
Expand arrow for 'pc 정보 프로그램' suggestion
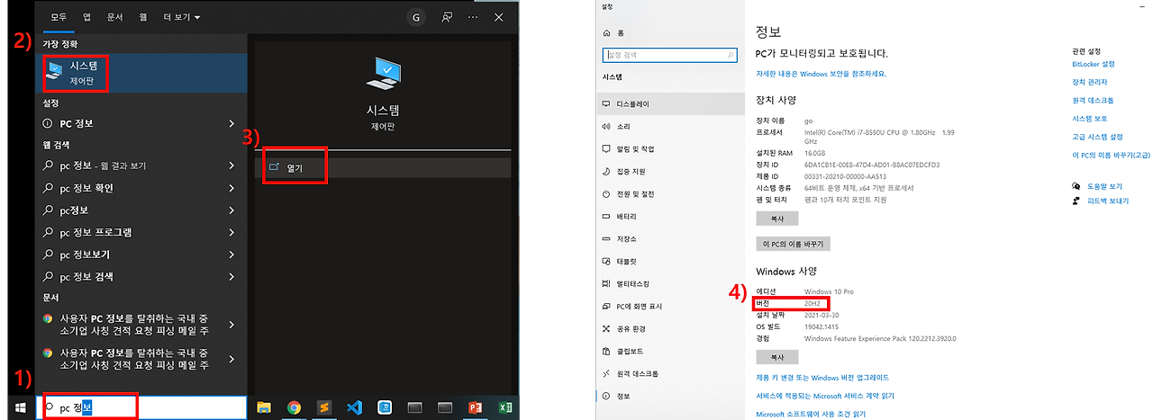click(x=232, y=232)
